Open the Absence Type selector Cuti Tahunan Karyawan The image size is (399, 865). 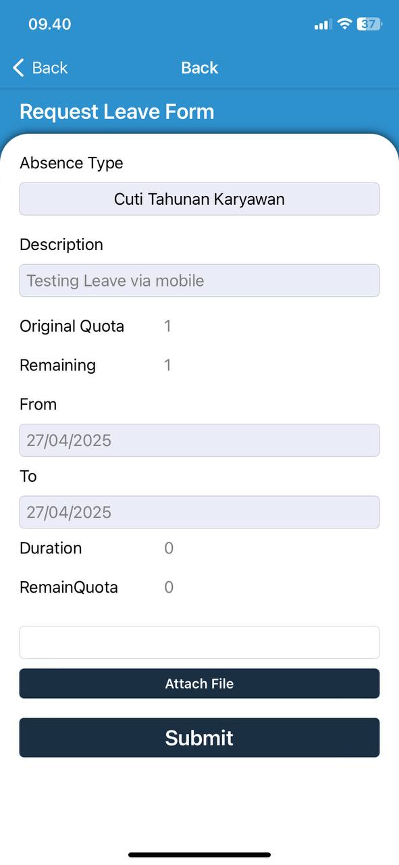pyautogui.click(x=199, y=199)
